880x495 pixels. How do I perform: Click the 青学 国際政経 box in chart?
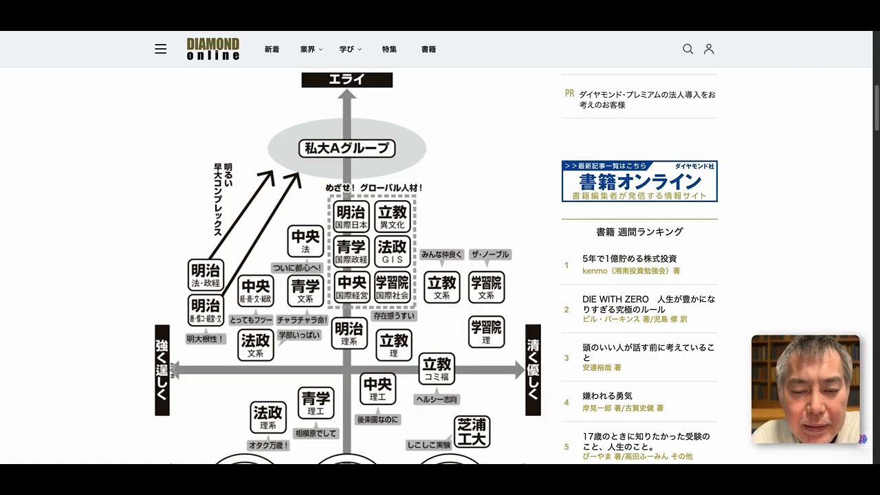(x=351, y=252)
